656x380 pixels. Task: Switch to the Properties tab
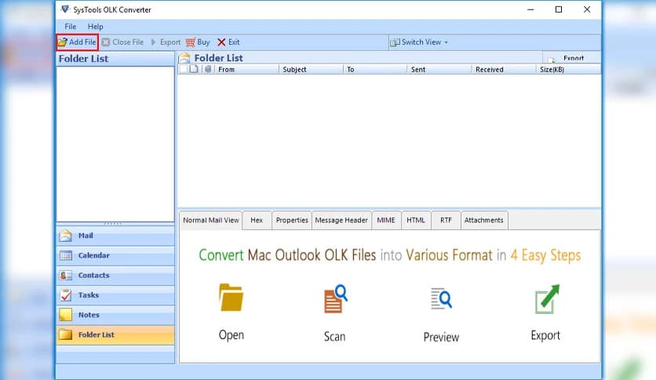292,220
